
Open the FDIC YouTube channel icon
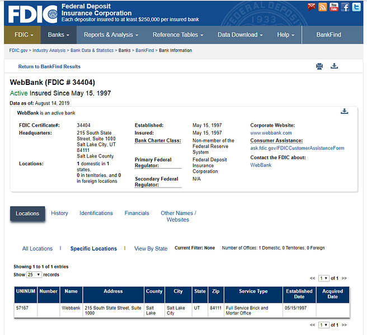334,7
